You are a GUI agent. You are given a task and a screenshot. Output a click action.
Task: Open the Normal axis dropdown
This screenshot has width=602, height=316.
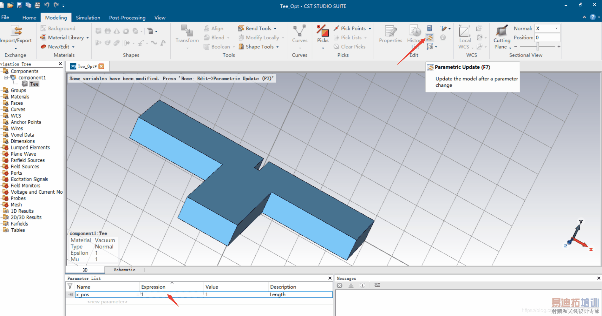click(557, 28)
